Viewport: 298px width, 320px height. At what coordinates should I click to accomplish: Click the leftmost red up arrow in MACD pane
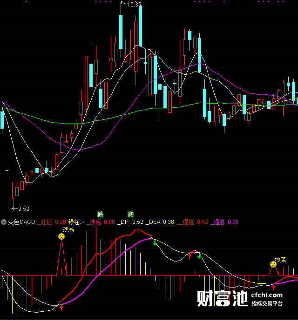(x=61, y=307)
